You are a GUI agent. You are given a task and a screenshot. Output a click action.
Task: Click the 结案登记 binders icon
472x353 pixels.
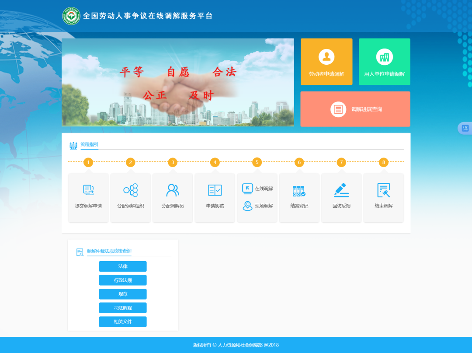point(299,191)
